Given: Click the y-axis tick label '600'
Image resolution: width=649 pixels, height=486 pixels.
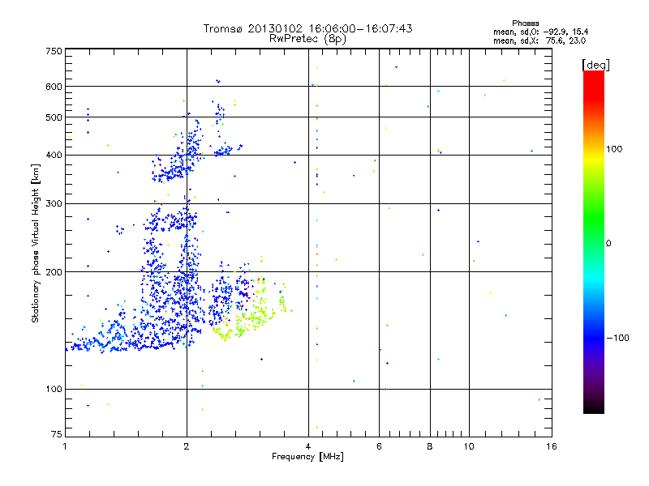Looking at the screenshot, I should click(x=54, y=87).
